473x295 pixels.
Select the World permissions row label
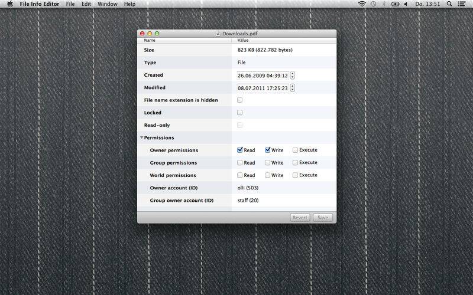click(173, 175)
